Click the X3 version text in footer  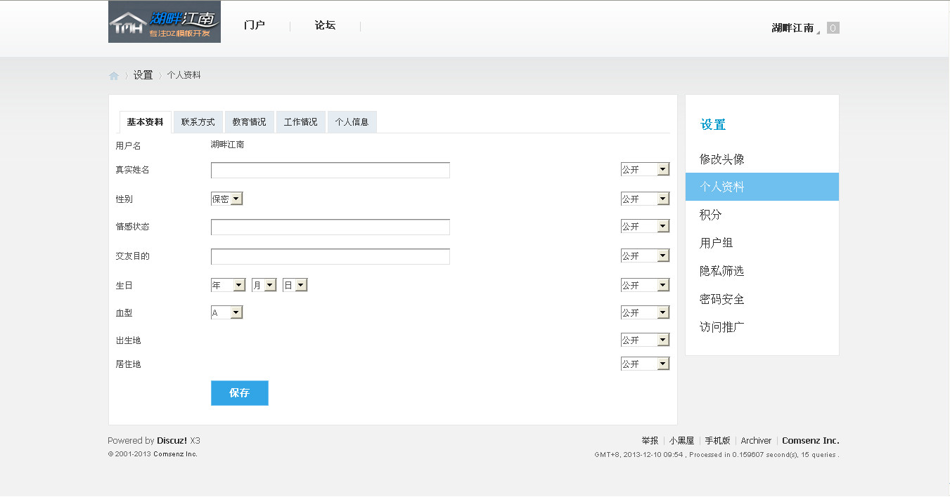195,441
